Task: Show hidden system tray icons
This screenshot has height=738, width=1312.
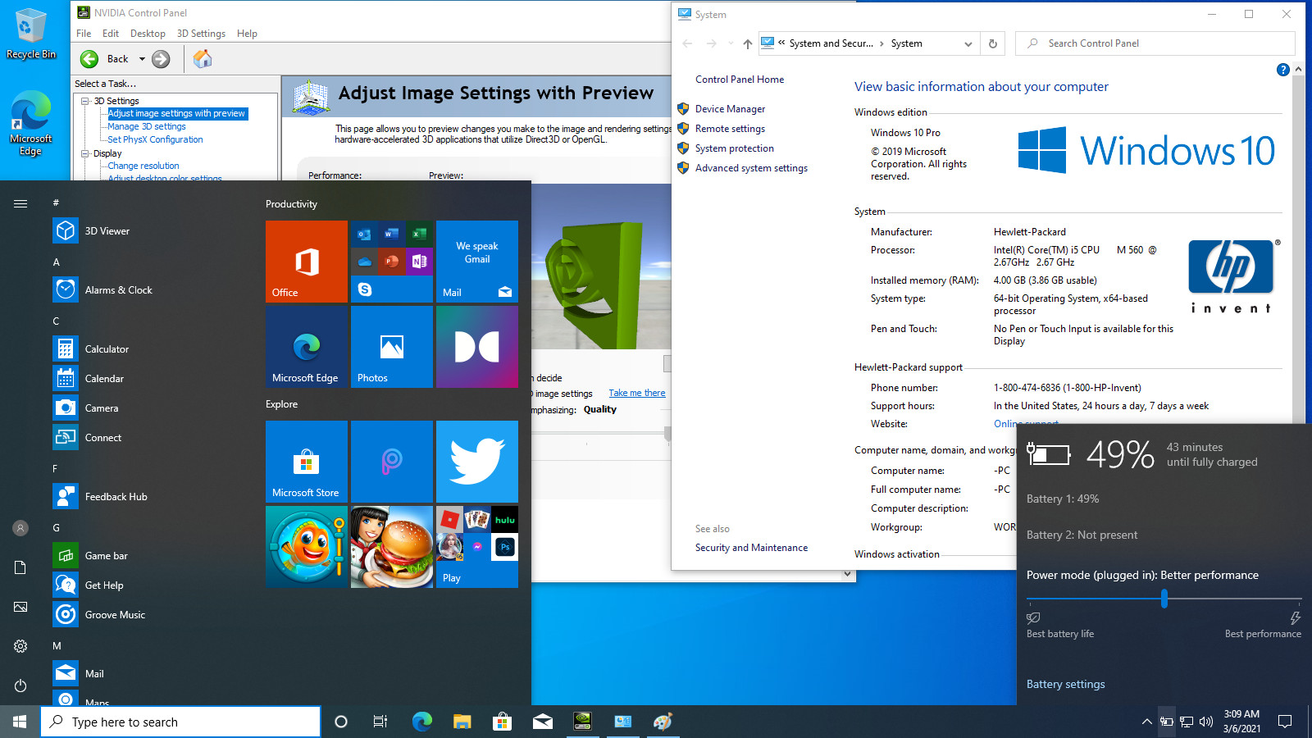Action: tap(1146, 722)
